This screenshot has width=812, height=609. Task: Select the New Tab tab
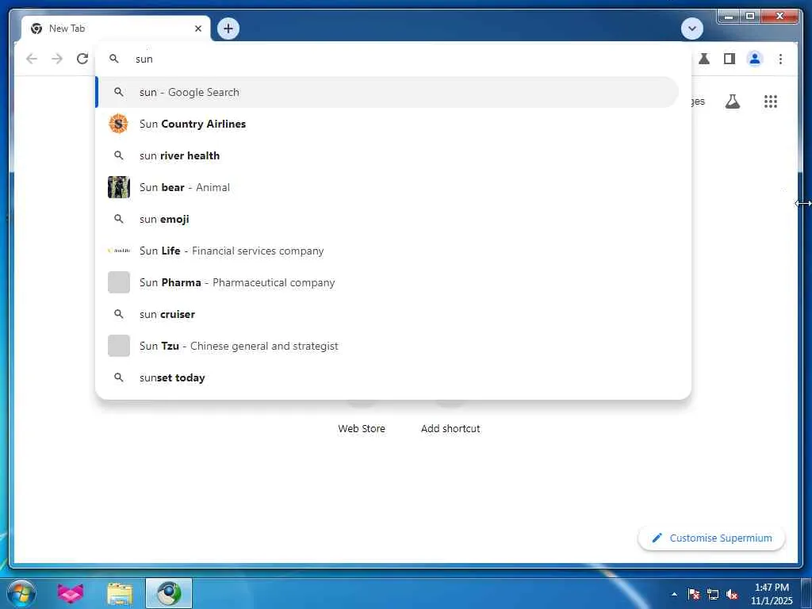pyautogui.click(x=117, y=29)
